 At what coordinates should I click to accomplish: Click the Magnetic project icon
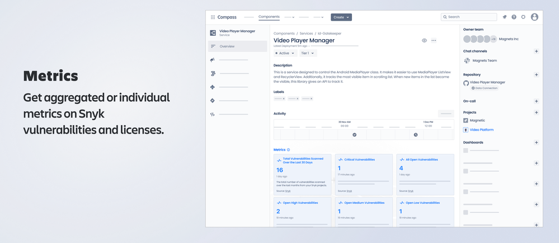coord(466,120)
